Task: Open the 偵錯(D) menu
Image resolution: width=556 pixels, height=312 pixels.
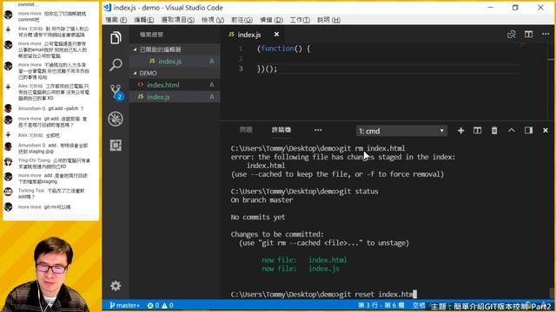Action: point(271,20)
